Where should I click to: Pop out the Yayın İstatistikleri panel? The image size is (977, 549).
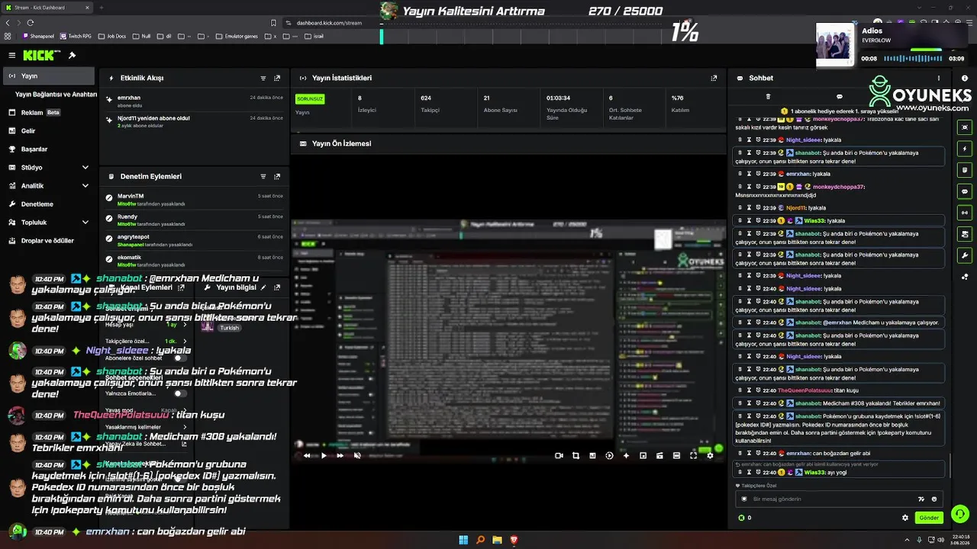click(x=714, y=78)
